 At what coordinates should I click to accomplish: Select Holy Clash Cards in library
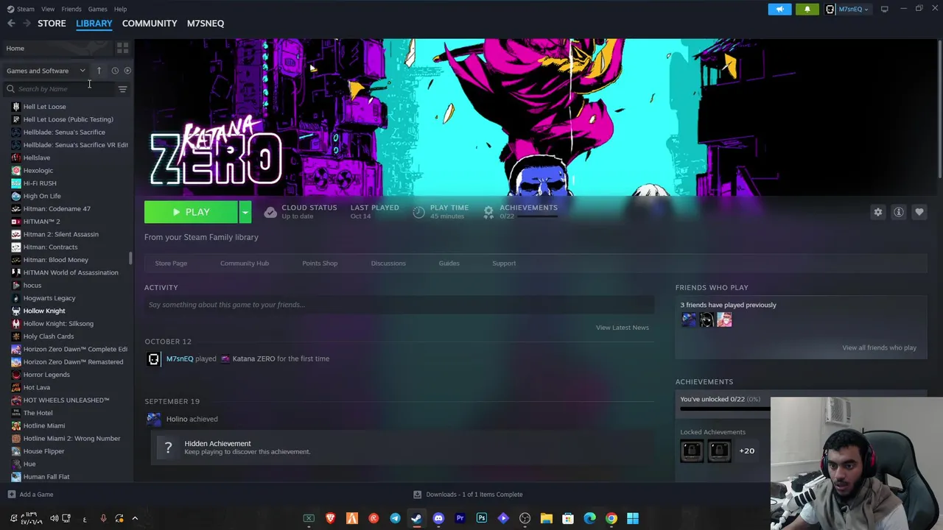coord(49,336)
